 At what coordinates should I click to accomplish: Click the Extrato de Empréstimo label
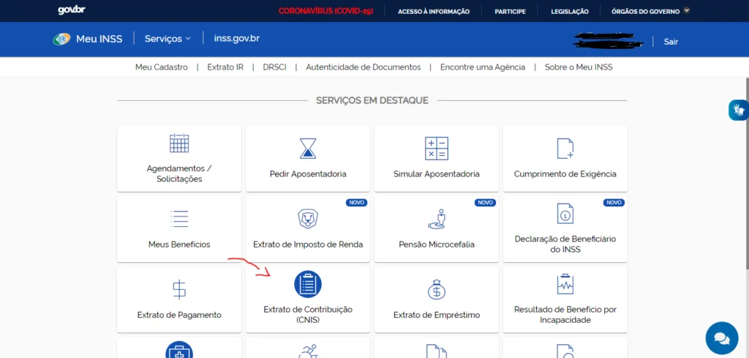click(x=437, y=315)
